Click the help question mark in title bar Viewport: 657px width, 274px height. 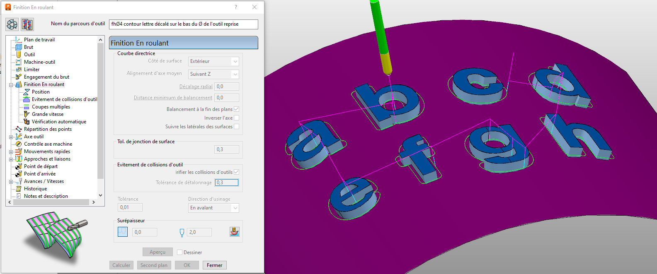(236, 7)
